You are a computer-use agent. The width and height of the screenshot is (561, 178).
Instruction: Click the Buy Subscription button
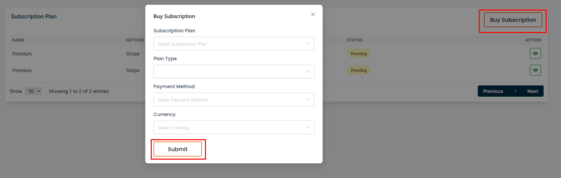pyautogui.click(x=513, y=20)
